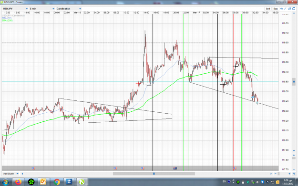Open the Add Study dropdown arrow
Viewport: 298px width, 186px height.
coord(17,174)
